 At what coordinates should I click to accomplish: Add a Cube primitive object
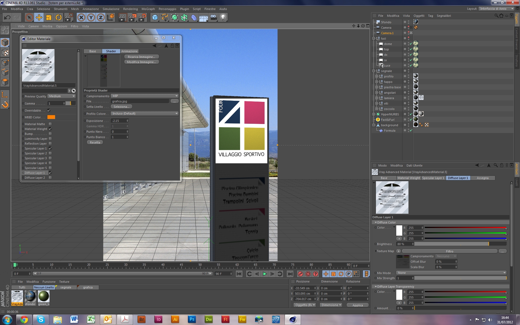tap(155, 18)
